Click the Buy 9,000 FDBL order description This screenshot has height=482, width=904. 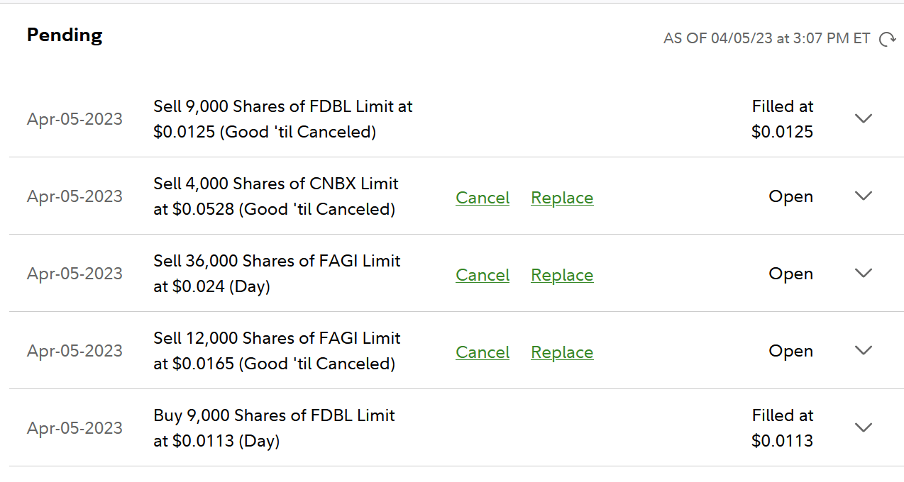pyautogui.click(x=274, y=428)
